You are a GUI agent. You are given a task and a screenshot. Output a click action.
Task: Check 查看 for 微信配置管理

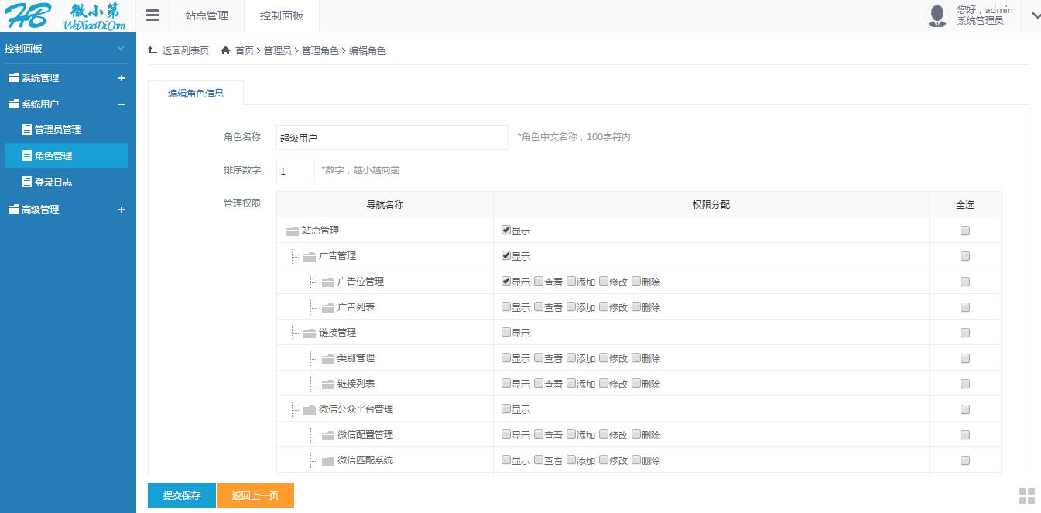click(539, 434)
